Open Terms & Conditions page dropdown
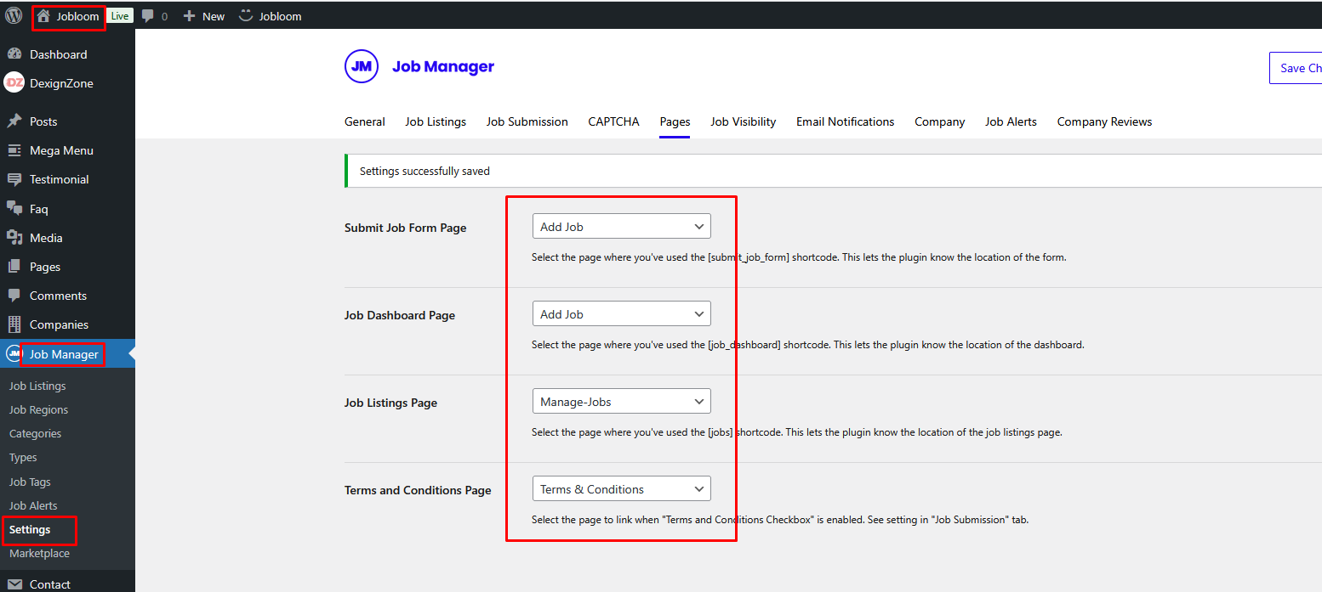Screen dimensions: 1322x592 click(621, 489)
